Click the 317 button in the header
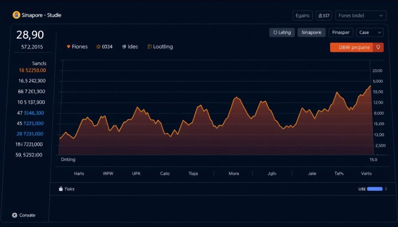Screen dimensions: 398x227 coord(324,16)
